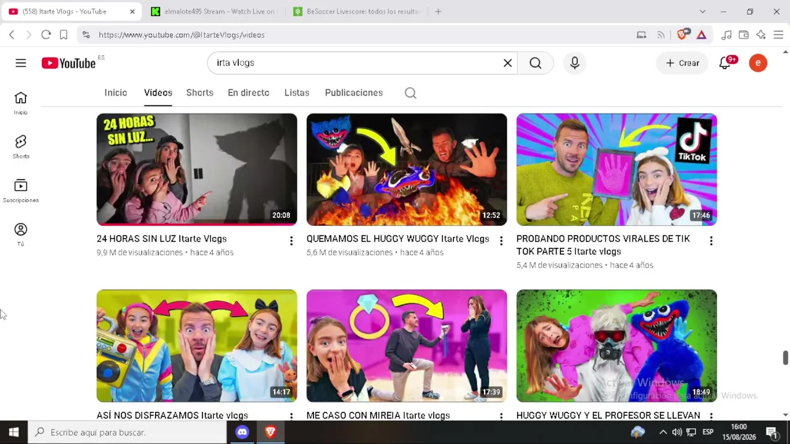Show hidden system tray icons
This screenshot has width=790, height=444.
click(x=663, y=432)
